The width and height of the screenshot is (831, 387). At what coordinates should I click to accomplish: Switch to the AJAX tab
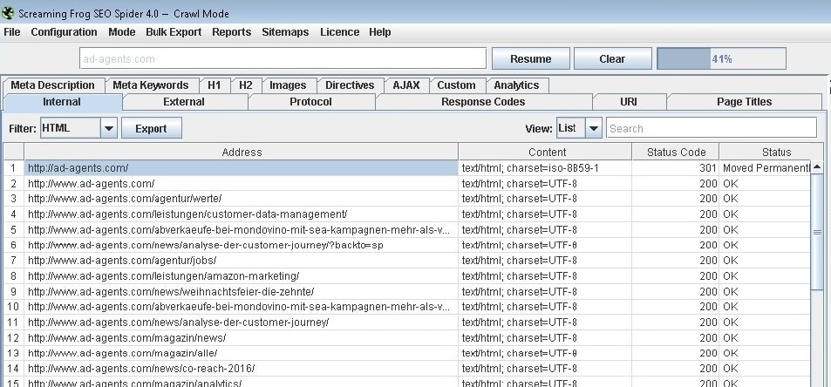(406, 85)
